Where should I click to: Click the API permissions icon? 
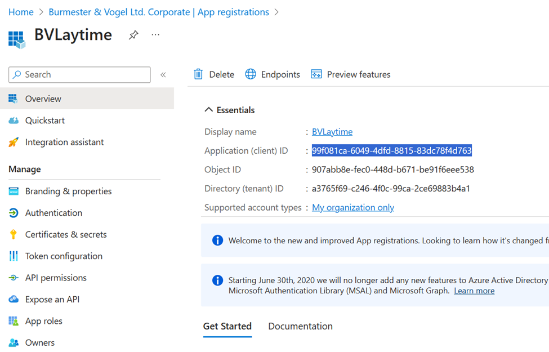pyautogui.click(x=14, y=278)
